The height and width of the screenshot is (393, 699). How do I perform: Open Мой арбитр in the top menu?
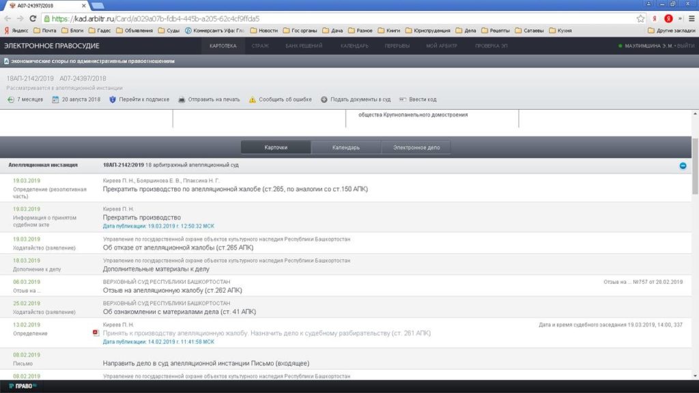coord(441,46)
